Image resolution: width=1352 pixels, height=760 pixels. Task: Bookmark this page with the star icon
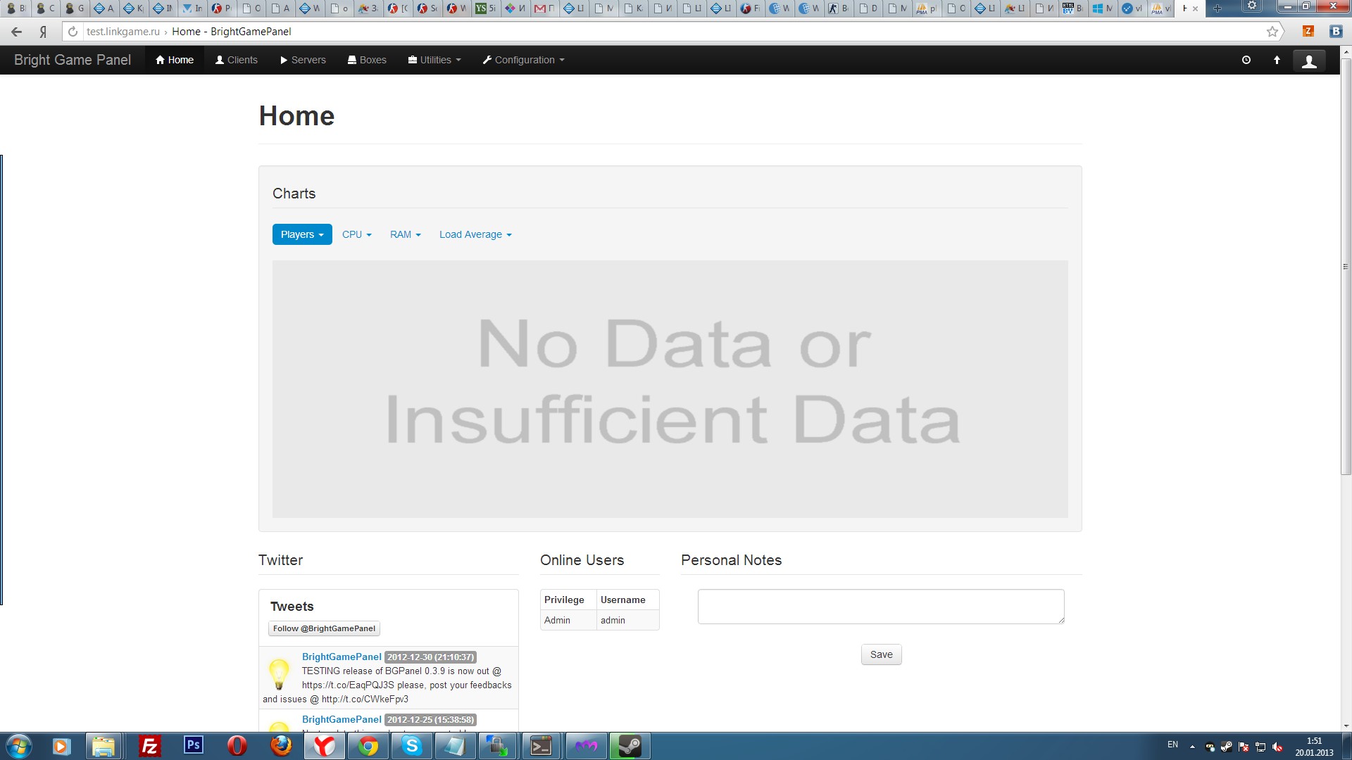[x=1272, y=32]
